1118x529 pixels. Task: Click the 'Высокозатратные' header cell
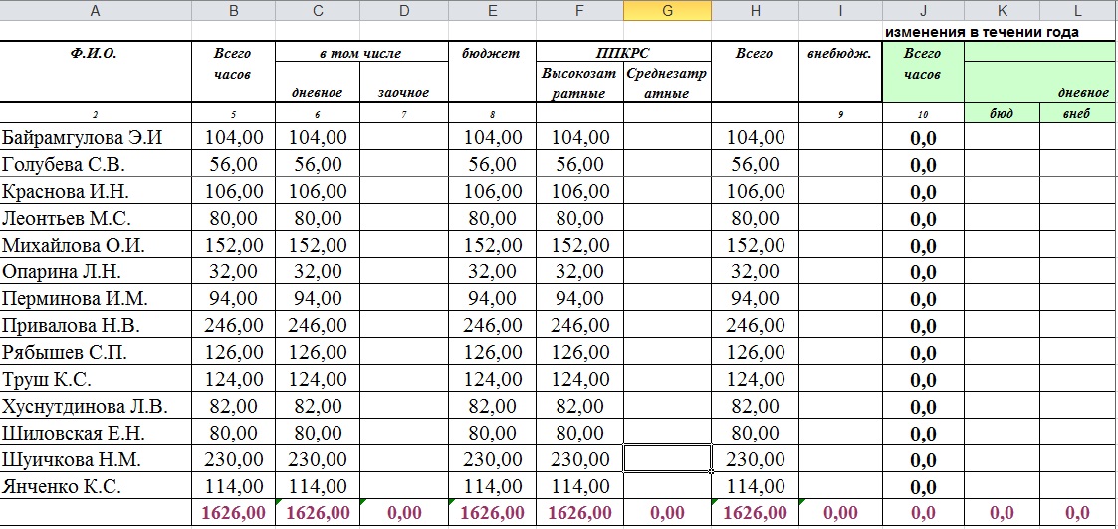tap(579, 83)
